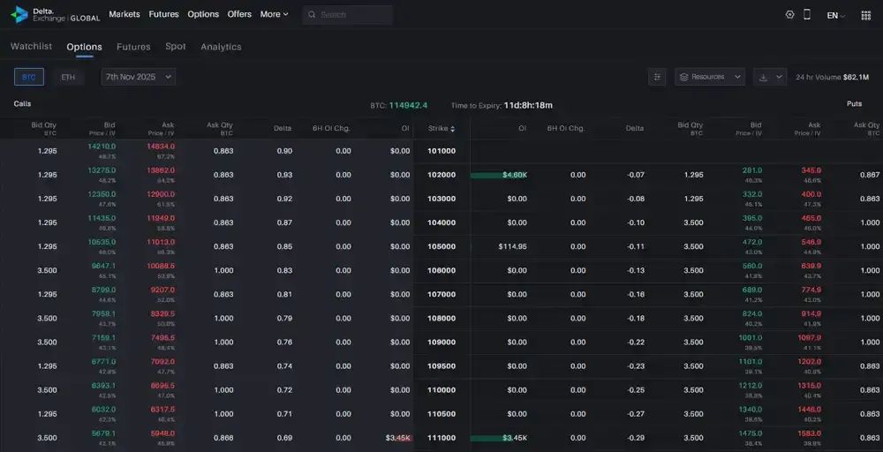Select strike 110000 row
The image size is (883, 452).
tap(441, 390)
